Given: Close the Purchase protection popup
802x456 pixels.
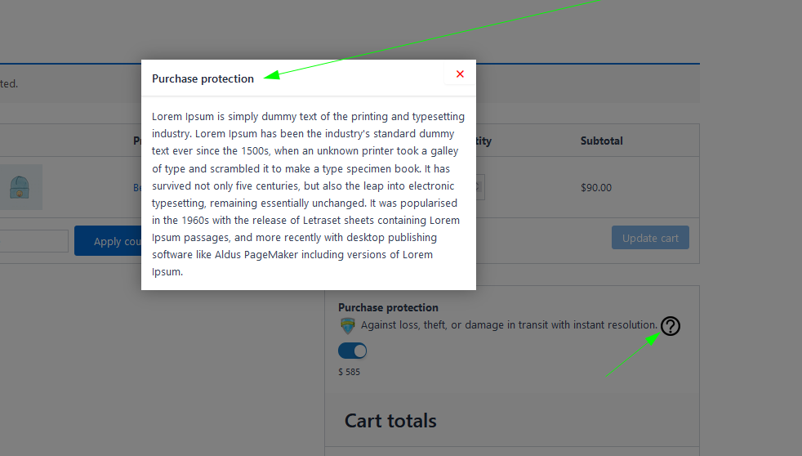Looking at the screenshot, I should point(460,74).
